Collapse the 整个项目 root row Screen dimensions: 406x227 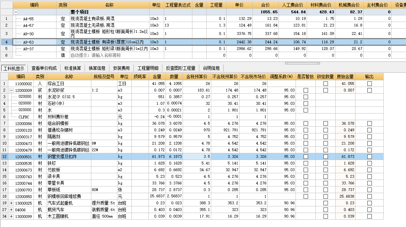[16, 12]
